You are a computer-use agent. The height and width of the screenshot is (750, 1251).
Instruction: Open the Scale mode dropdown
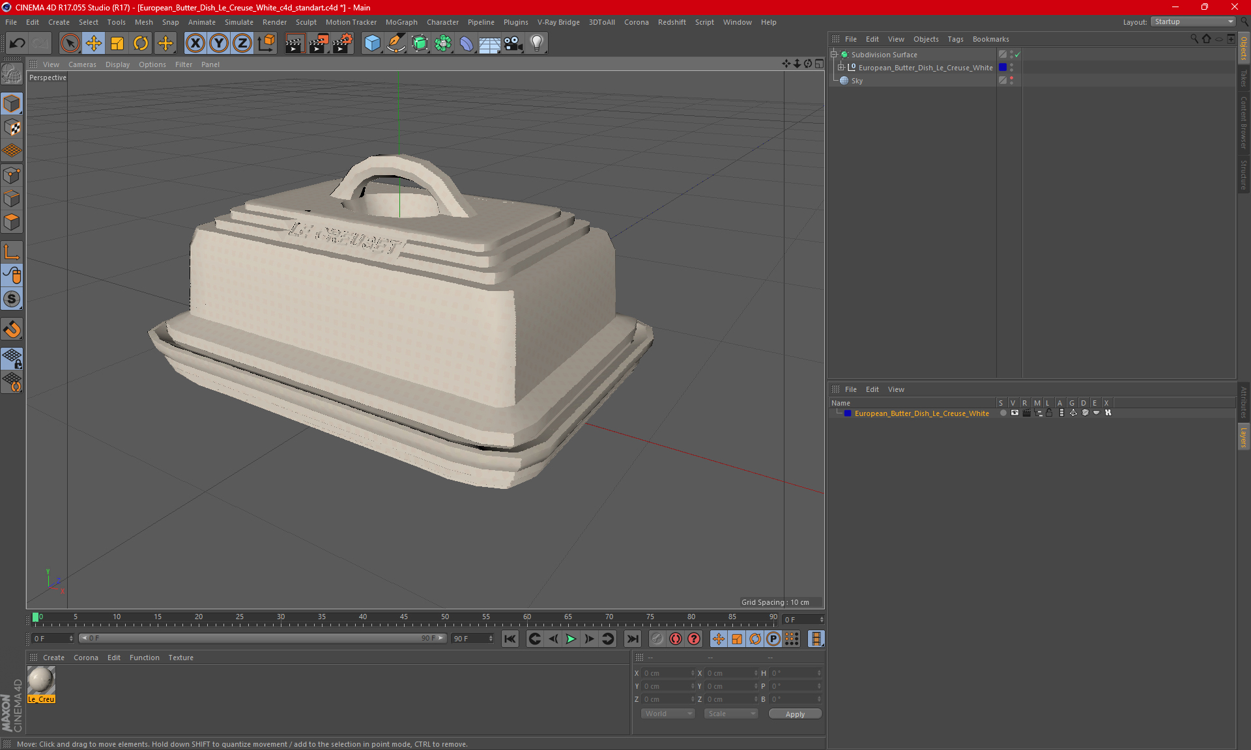click(x=731, y=714)
